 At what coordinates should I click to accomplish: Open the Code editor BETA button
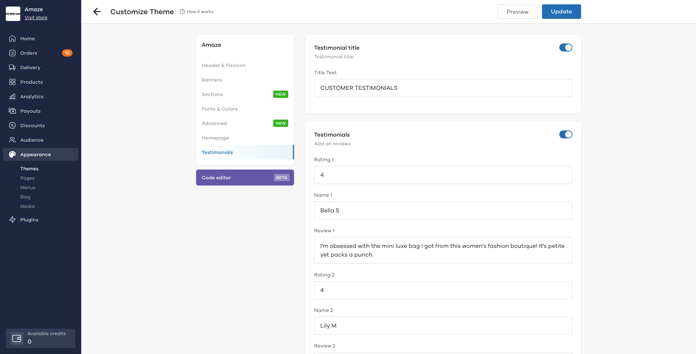click(245, 178)
